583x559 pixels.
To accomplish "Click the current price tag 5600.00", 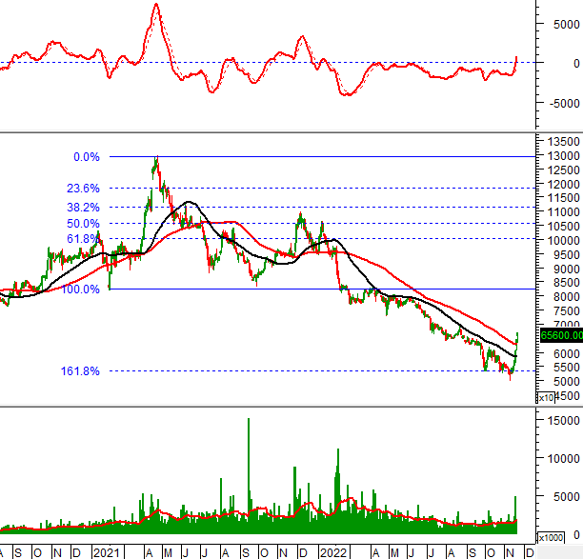I will 559,362.
